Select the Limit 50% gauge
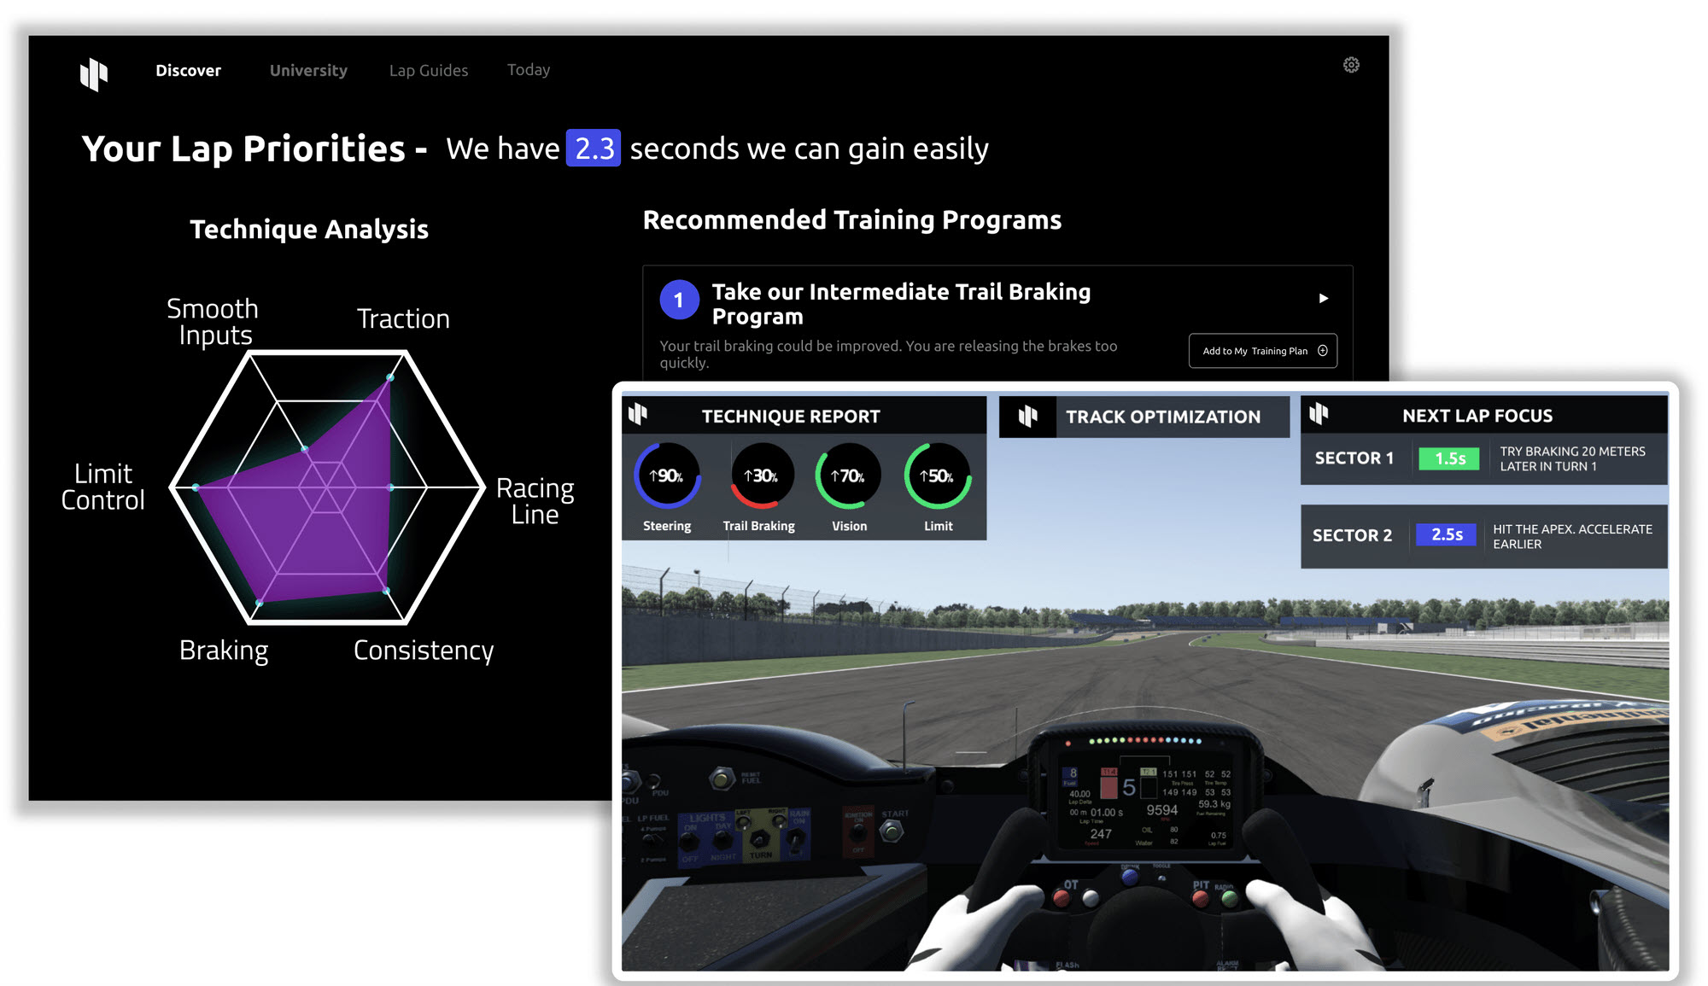 pyautogui.click(x=937, y=473)
